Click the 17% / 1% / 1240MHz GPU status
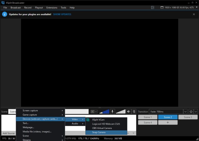Viewport: 199px width, 141px height. (x=88, y=138)
